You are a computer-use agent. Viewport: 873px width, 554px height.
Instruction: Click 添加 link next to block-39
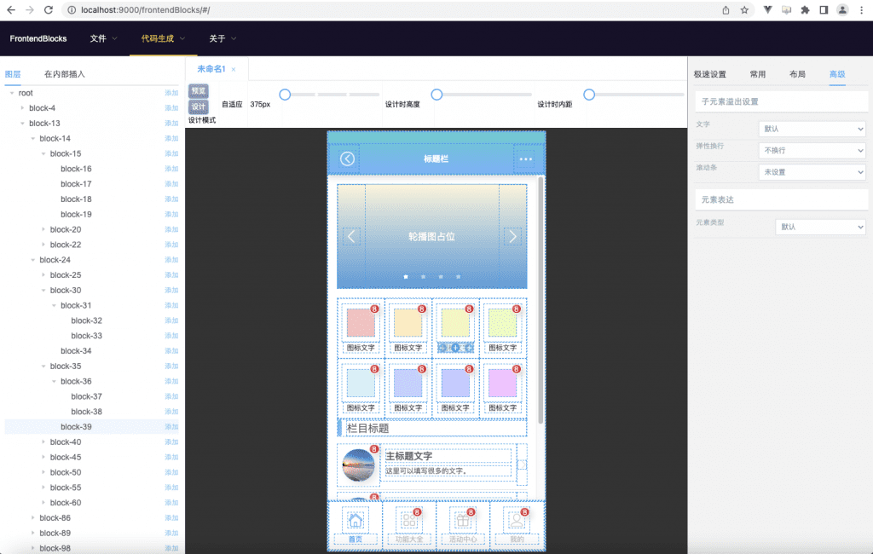(171, 426)
